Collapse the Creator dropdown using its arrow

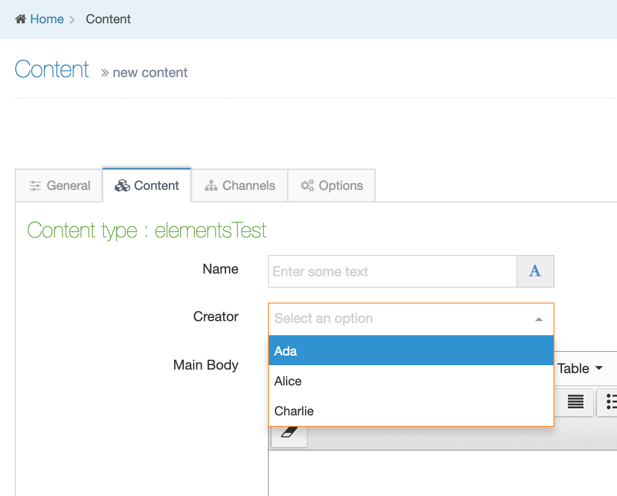point(539,319)
